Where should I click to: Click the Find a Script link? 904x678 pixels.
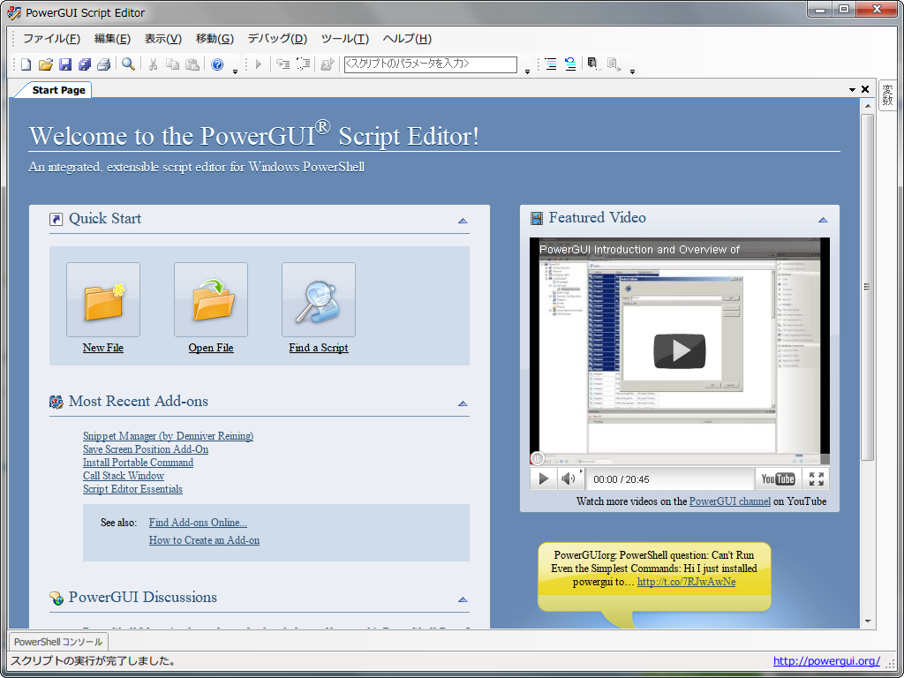pyautogui.click(x=319, y=348)
